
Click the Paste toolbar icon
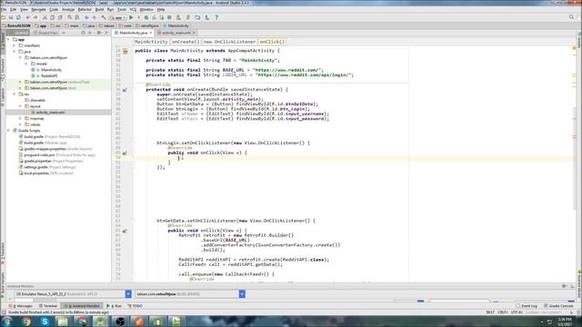click(x=60, y=17)
